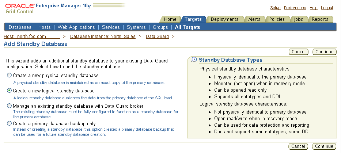Select Create a new physical standby database
Viewport: 341px width, 153px height.
[9, 76]
